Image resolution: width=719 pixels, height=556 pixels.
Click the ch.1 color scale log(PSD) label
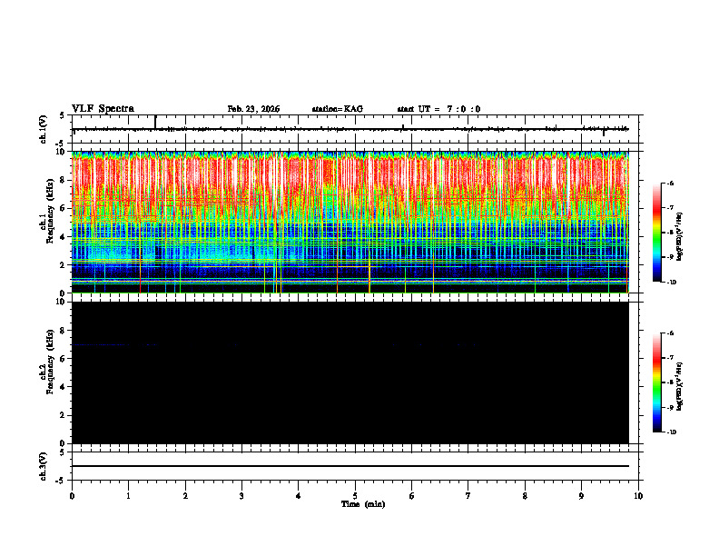coord(679,236)
